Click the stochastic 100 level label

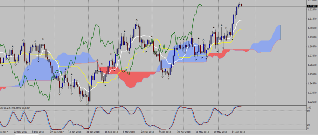310,108
